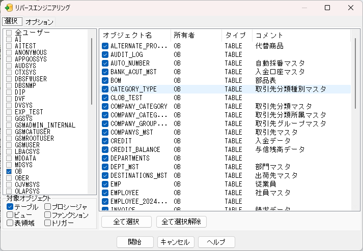
Task: Uncheck the テーブル target object checkbox
Action: point(10,207)
